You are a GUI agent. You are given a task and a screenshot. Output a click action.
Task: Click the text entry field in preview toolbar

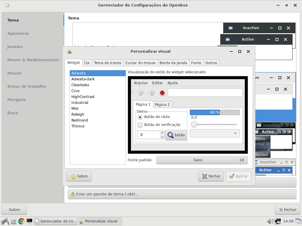pyautogui.click(x=205, y=93)
